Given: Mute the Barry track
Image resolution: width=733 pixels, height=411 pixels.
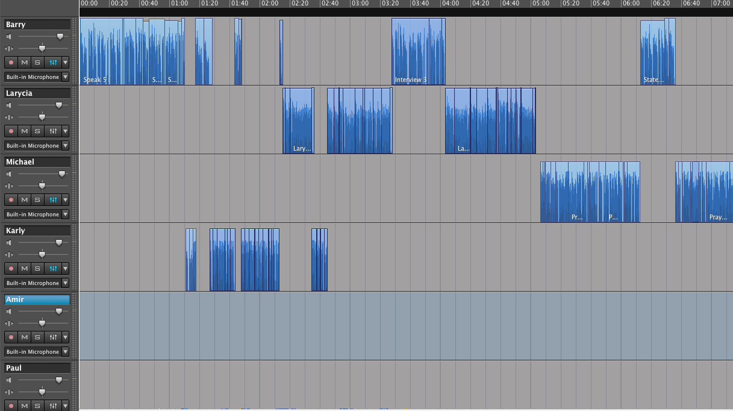Looking at the screenshot, I should pos(25,62).
